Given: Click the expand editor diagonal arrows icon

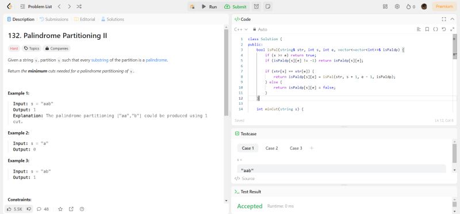Looking at the screenshot, I should pos(452,29).
